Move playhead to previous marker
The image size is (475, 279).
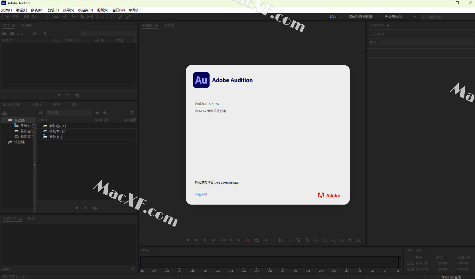(x=214, y=240)
